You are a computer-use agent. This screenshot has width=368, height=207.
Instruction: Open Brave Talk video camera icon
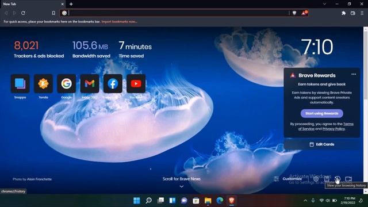[348, 179]
